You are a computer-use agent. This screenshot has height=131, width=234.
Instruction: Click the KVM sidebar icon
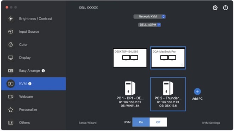tap(11, 84)
